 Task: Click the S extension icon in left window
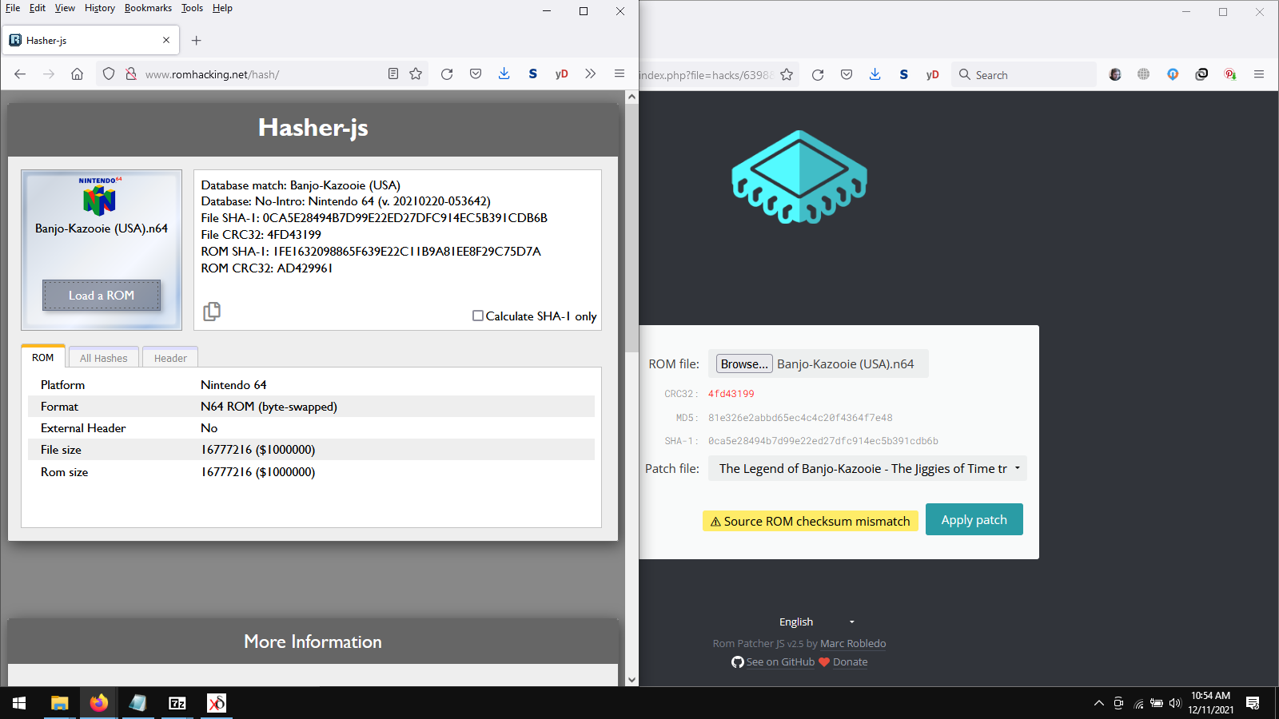click(533, 74)
